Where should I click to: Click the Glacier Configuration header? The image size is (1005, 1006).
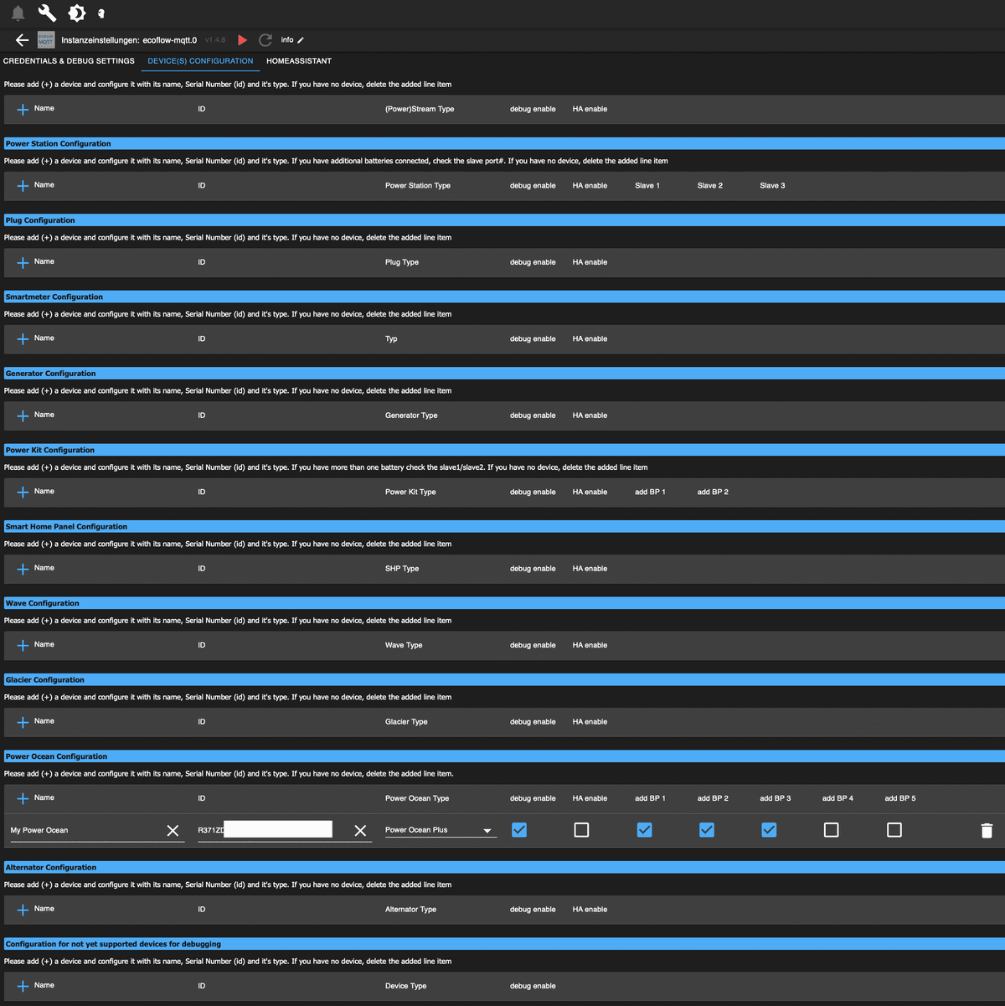coord(504,680)
